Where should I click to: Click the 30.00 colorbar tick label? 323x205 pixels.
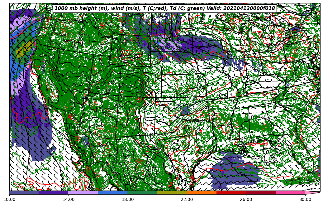tap(305, 199)
